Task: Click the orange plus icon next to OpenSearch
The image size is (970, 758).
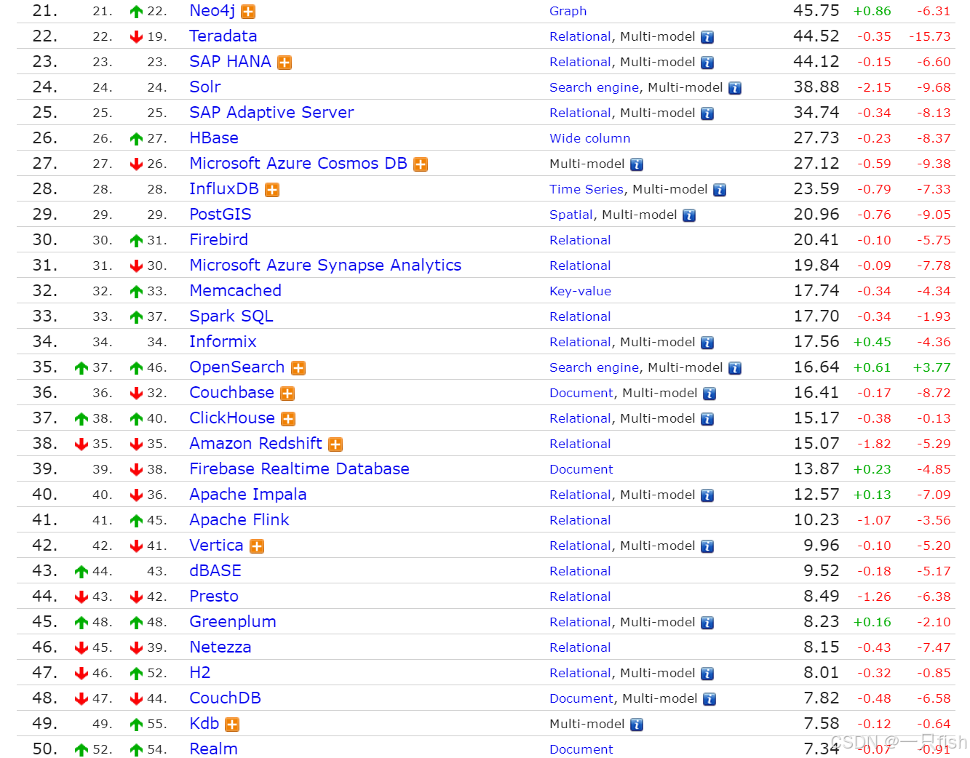Action: 298,368
